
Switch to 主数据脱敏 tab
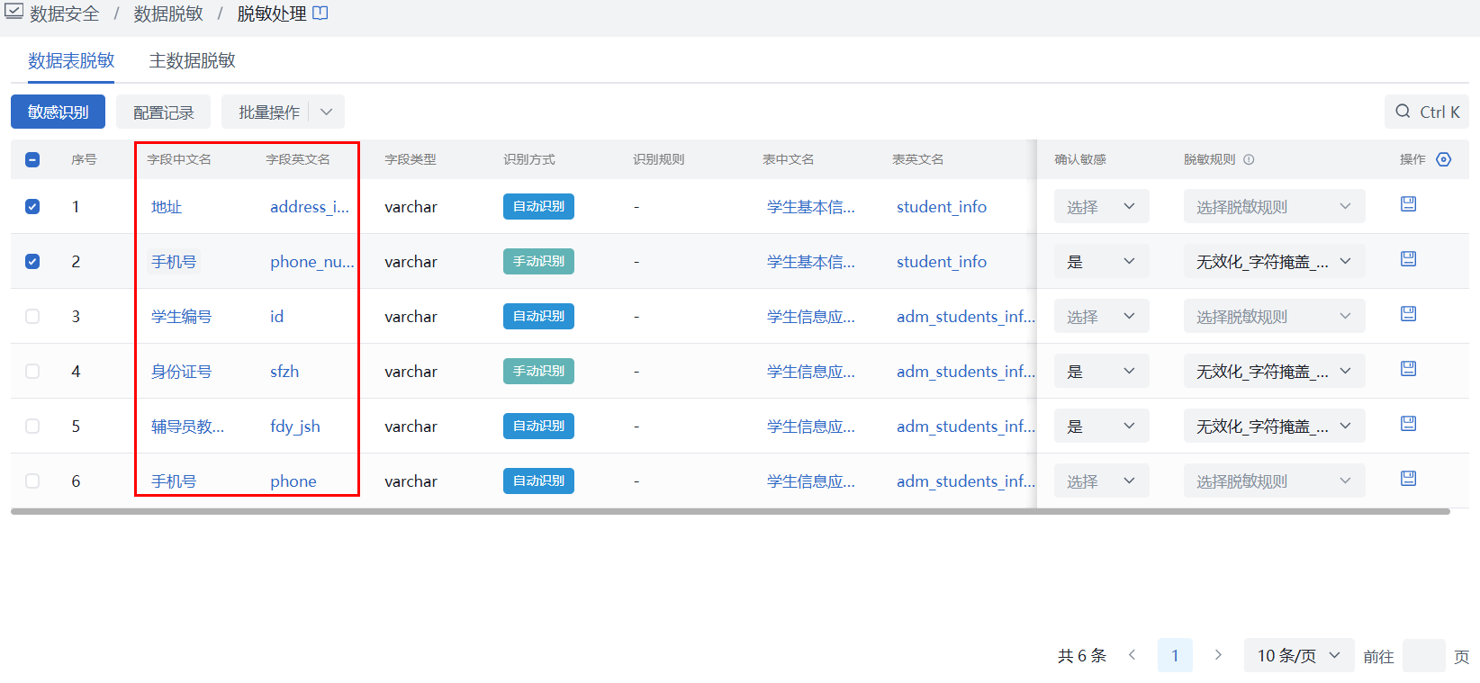[x=192, y=60]
